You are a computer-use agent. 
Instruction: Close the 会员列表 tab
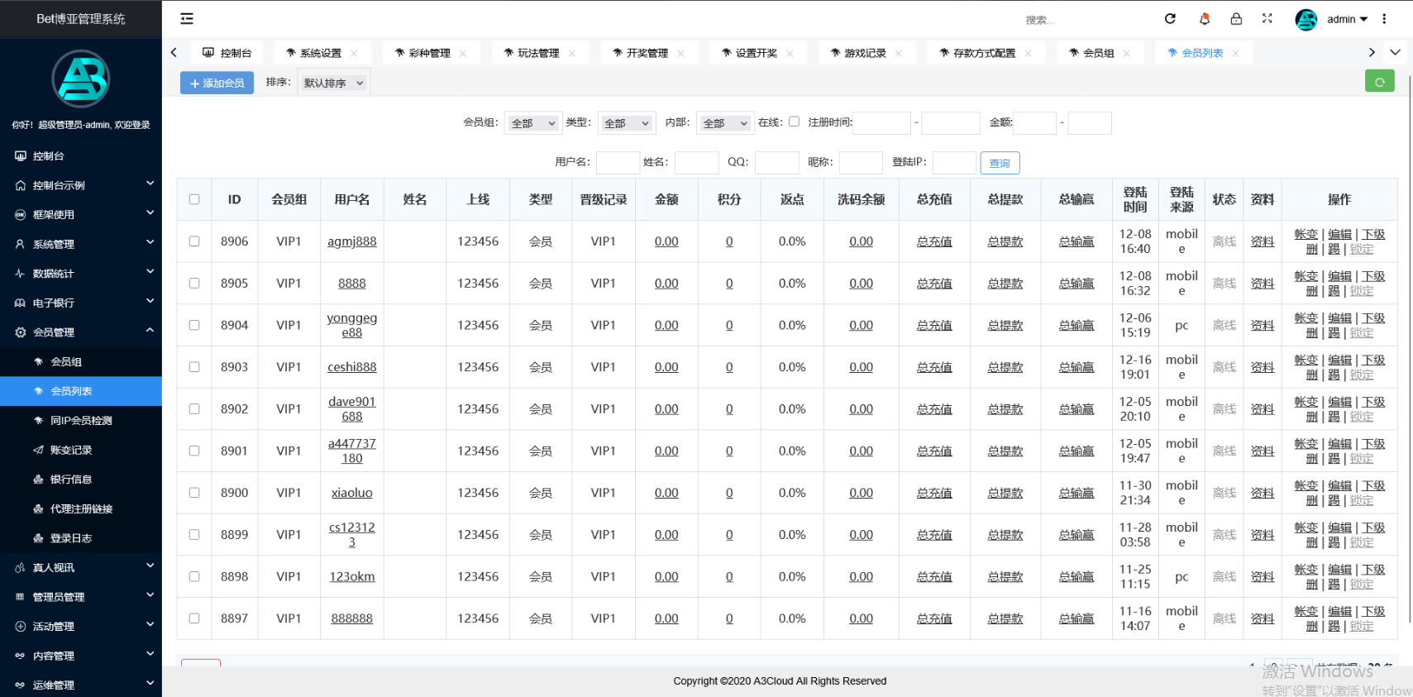(x=1235, y=53)
